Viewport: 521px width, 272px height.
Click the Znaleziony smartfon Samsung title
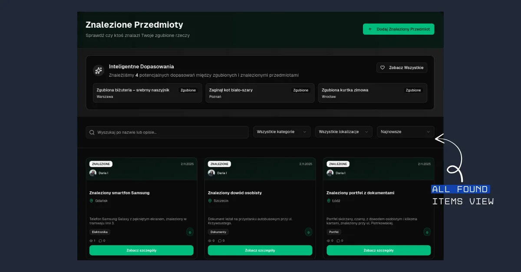coord(119,193)
